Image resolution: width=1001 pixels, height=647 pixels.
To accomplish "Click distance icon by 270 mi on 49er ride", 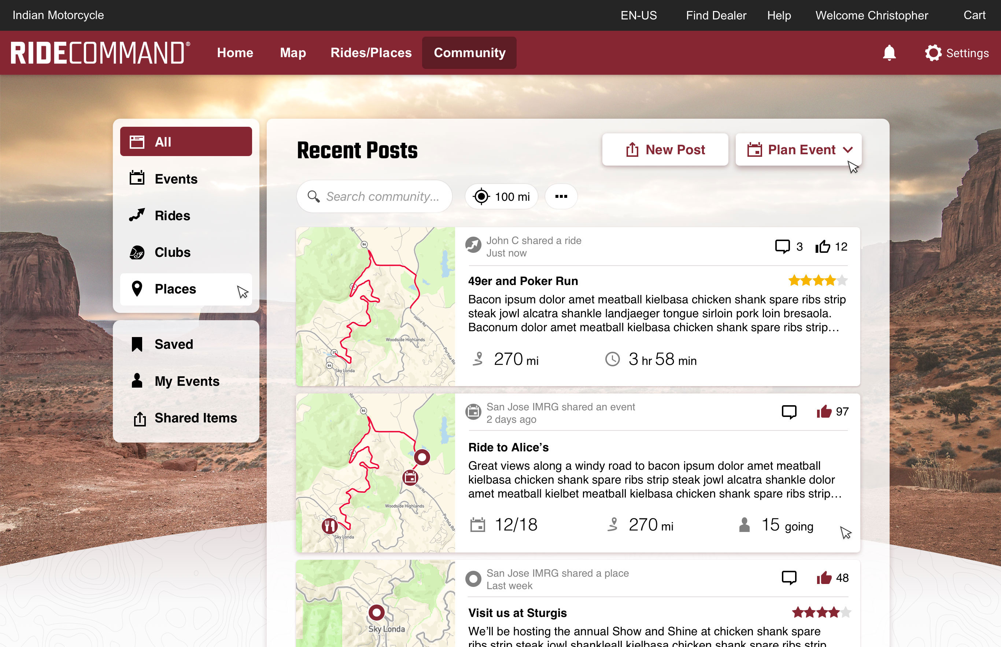I will click(x=478, y=359).
